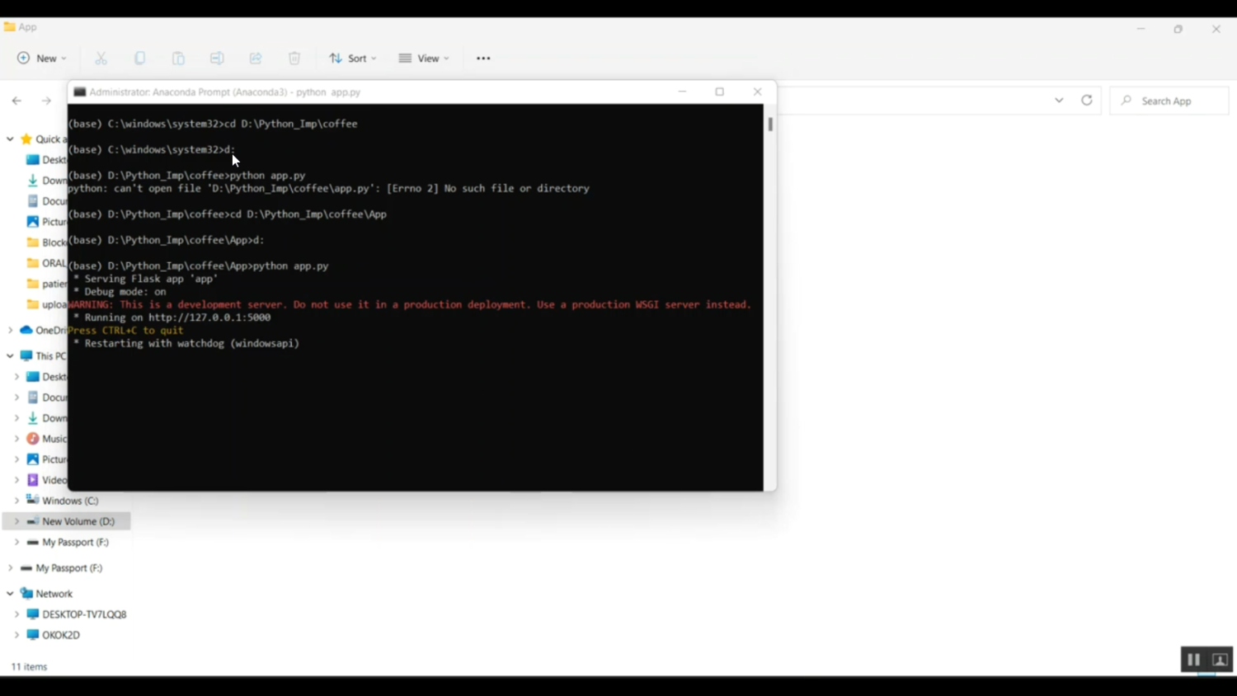1237x696 pixels.
Task: Go back using File Explorer's back arrow
Action: click(x=16, y=101)
